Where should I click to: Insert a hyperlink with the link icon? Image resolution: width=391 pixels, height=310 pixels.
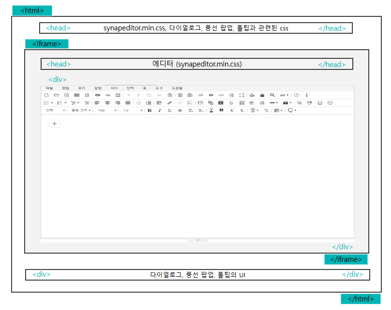[170, 103]
